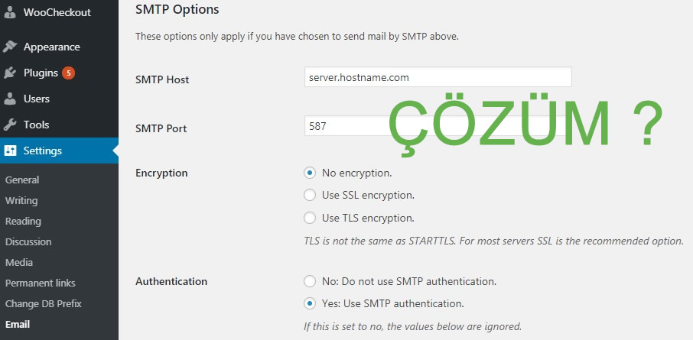Select the No encryption option

[x=310, y=173]
